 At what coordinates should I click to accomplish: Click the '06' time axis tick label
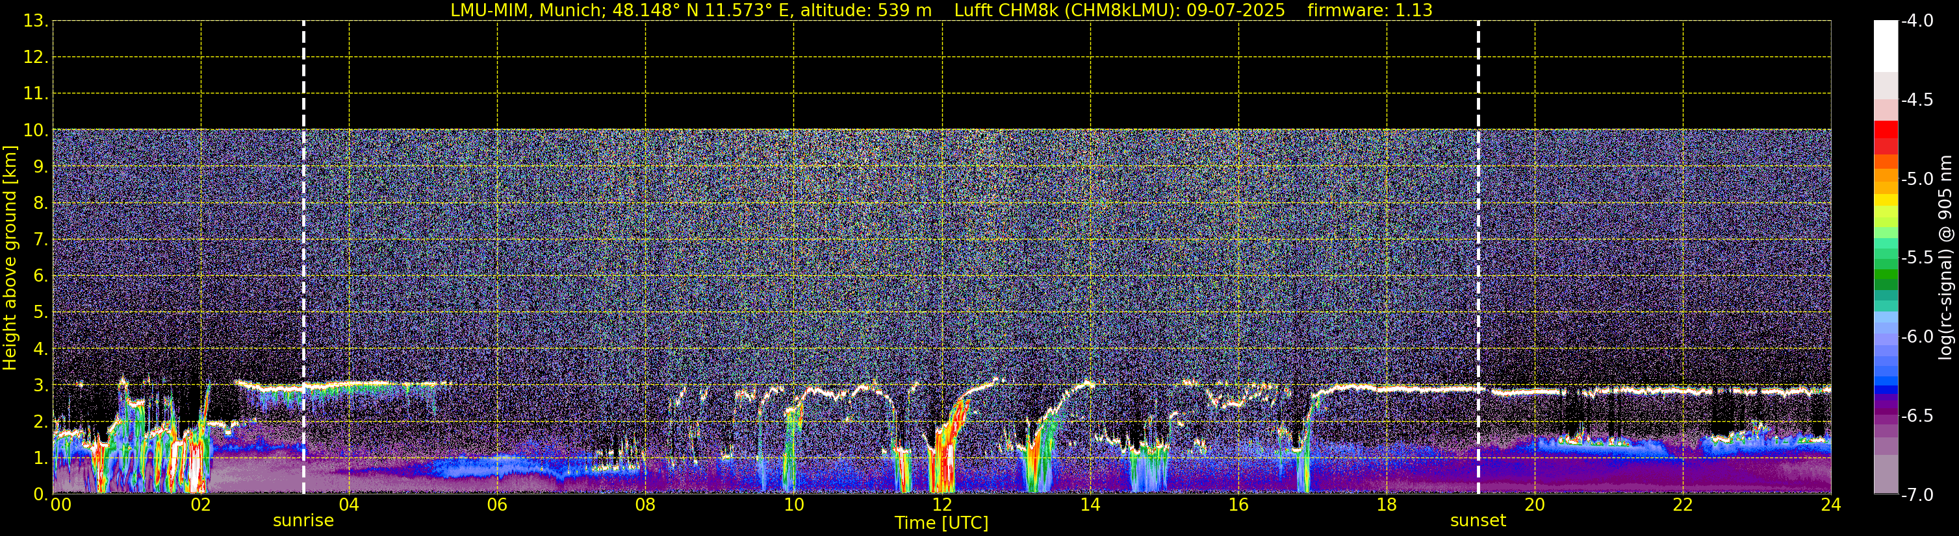click(497, 506)
